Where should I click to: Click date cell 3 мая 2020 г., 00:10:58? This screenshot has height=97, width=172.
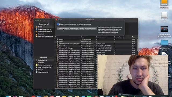[x=103, y=50]
